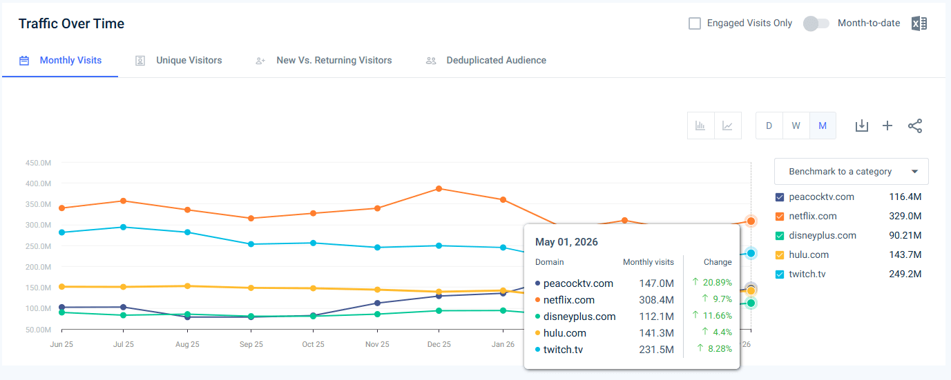Image resolution: width=951 pixels, height=380 pixels.
Task: Enable Engaged Visits Only checkbox
Action: point(695,23)
